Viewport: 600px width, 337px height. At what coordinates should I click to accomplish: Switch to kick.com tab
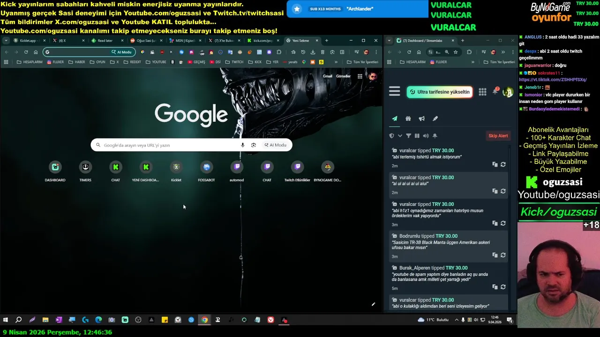[262, 41]
